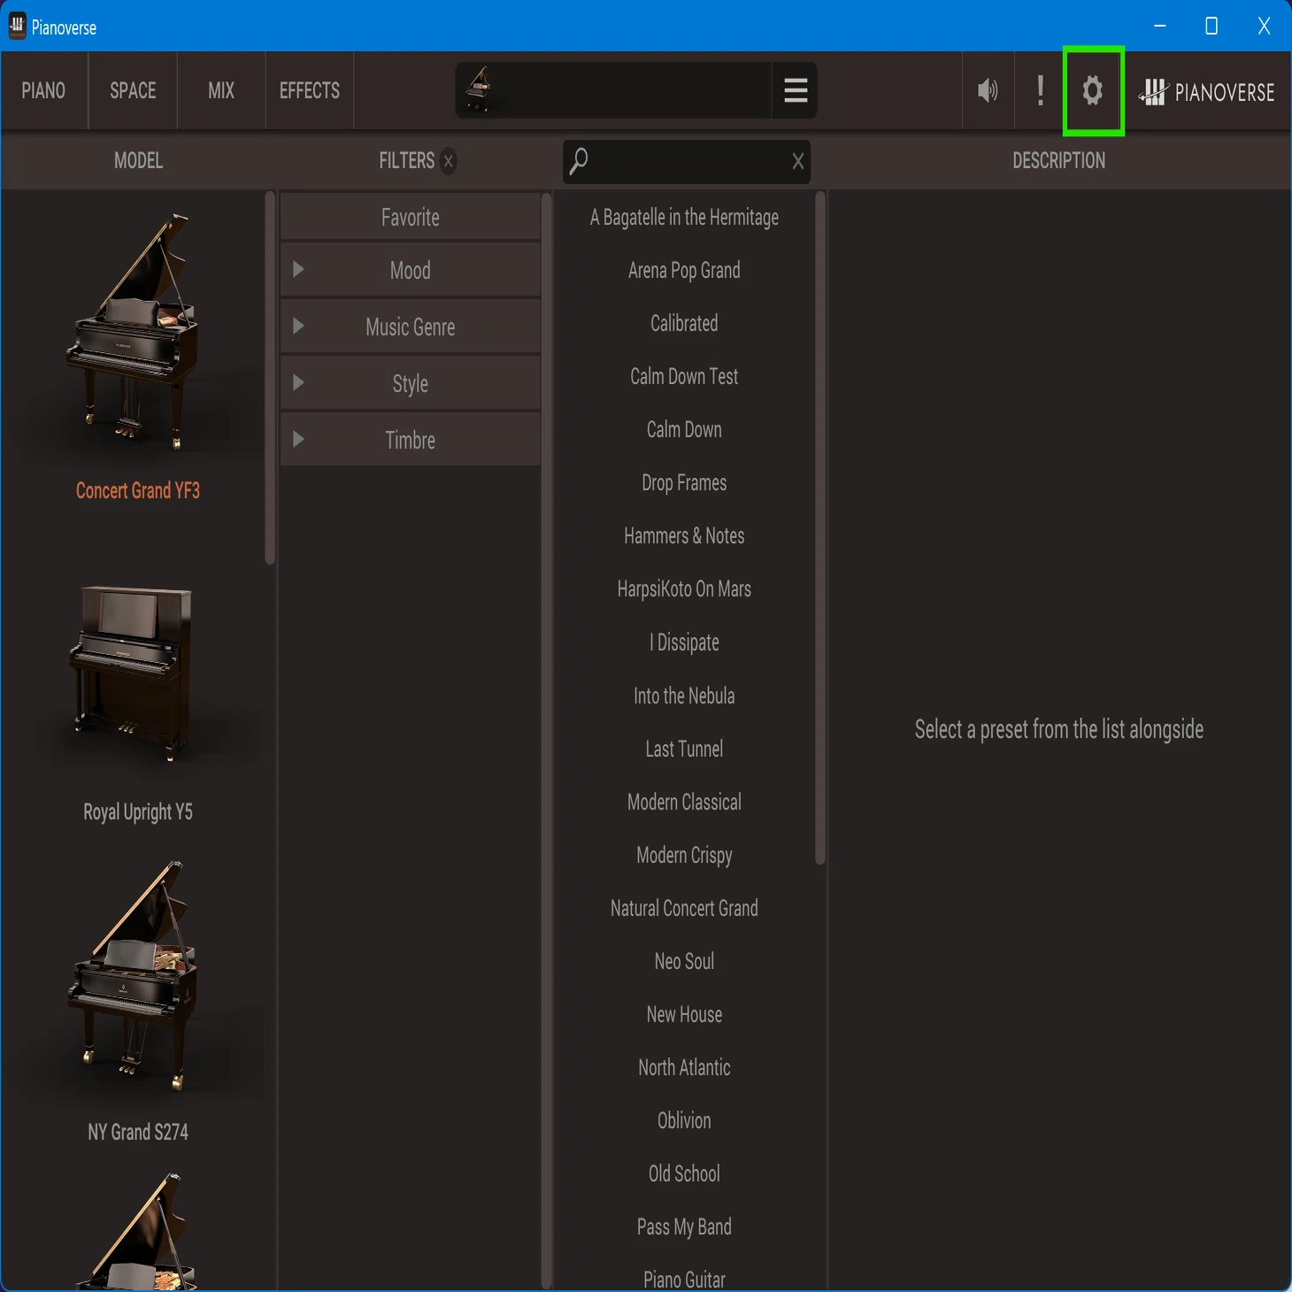Screen dimensions: 1292x1292
Task: Select the I Dissipate preset
Action: [684, 642]
